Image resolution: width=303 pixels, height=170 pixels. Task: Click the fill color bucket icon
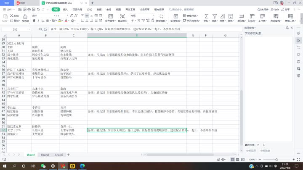click(60, 21)
